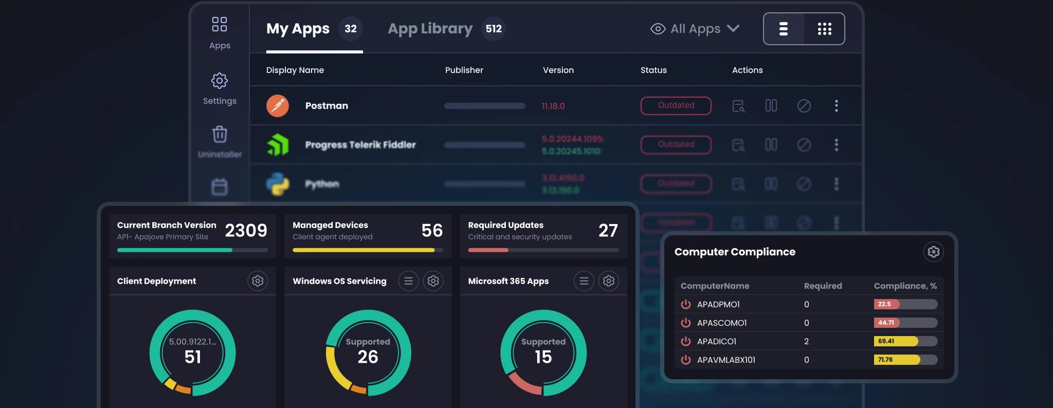Image resolution: width=1053 pixels, height=408 pixels.
Task: Open Computer Compliance settings gear
Action: pos(934,252)
